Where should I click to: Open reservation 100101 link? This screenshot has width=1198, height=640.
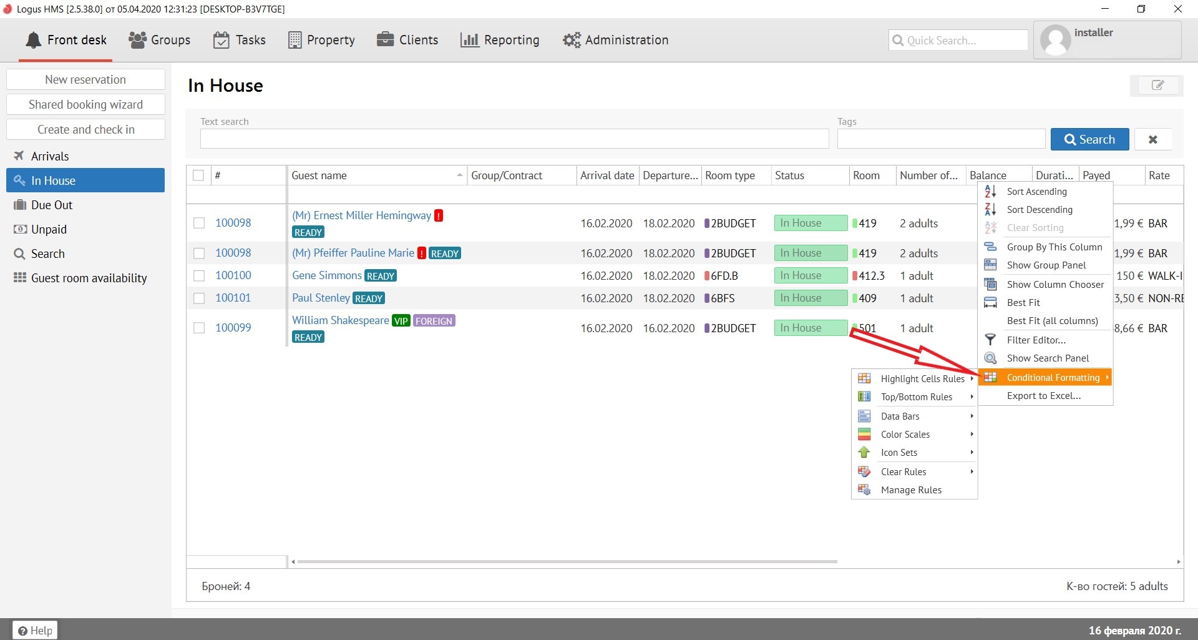coord(233,298)
